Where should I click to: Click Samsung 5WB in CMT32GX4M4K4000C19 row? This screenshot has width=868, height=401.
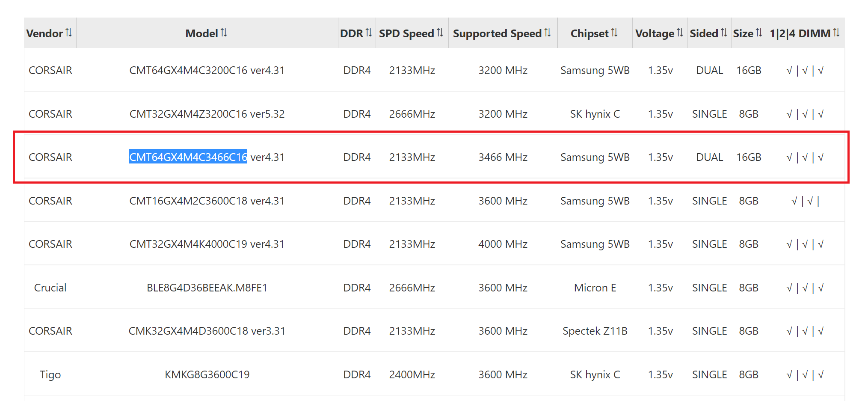click(x=595, y=244)
